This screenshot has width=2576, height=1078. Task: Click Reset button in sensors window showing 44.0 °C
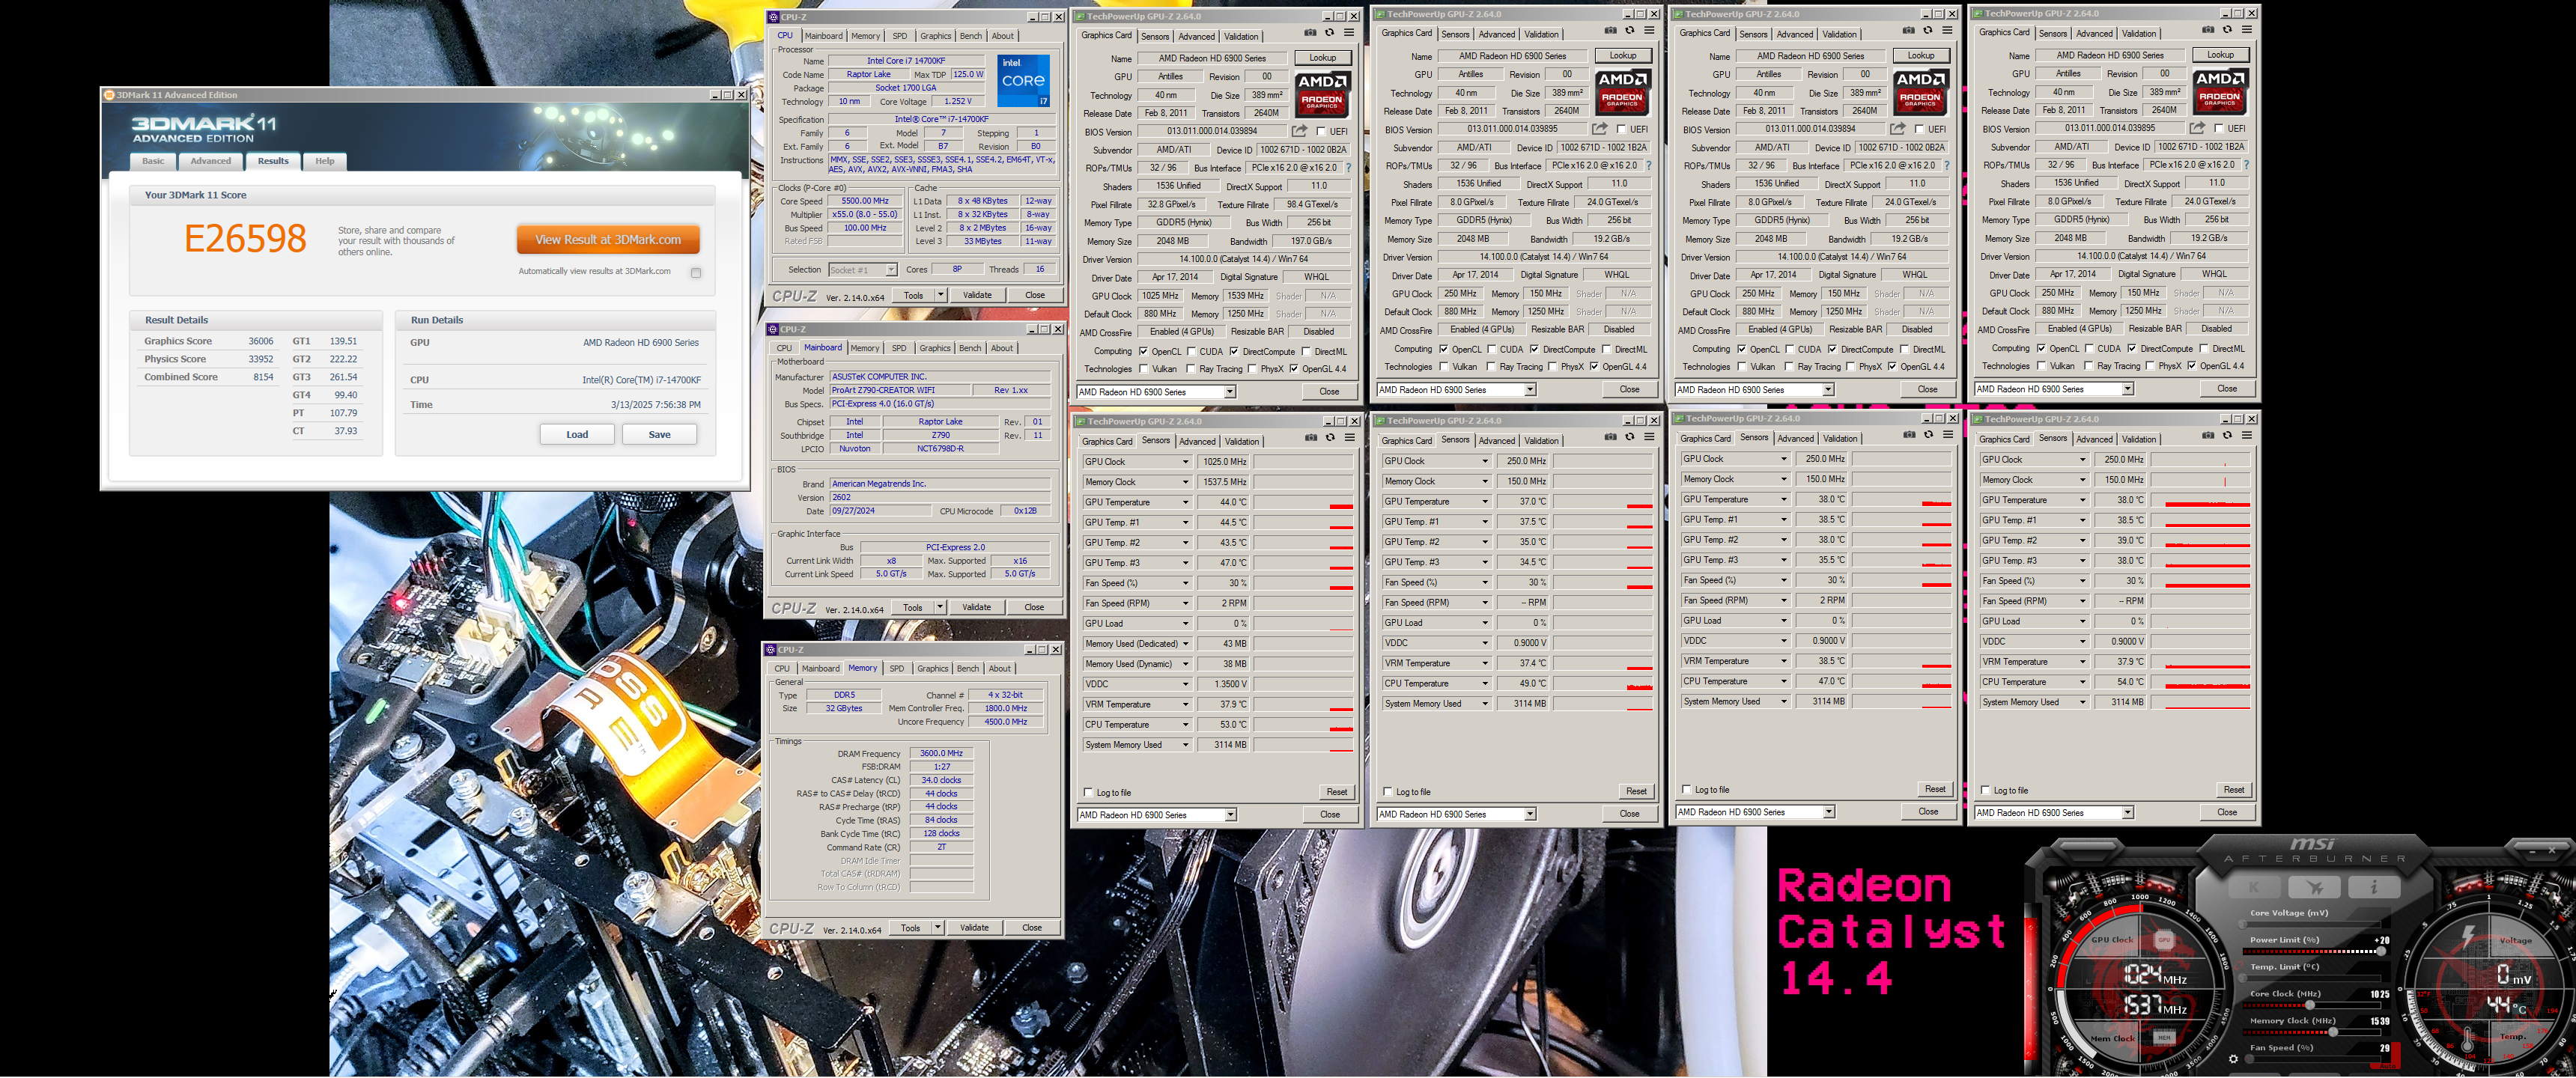pyautogui.click(x=1338, y=792)
